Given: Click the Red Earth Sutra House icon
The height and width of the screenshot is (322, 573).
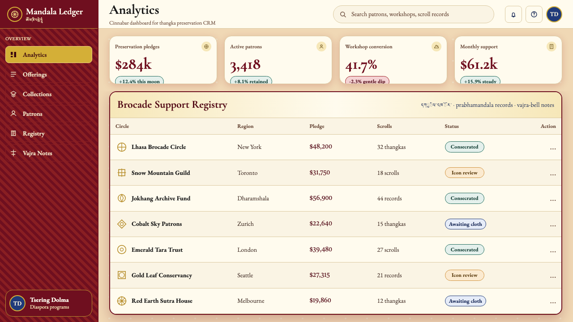Looking at the screenshot, I should (x=121, y=301).
